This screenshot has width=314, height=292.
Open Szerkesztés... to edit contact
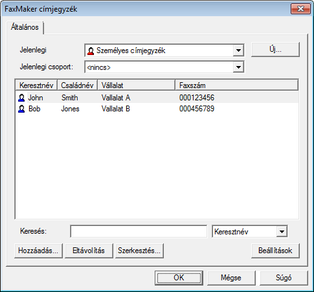tap(139, 251)
